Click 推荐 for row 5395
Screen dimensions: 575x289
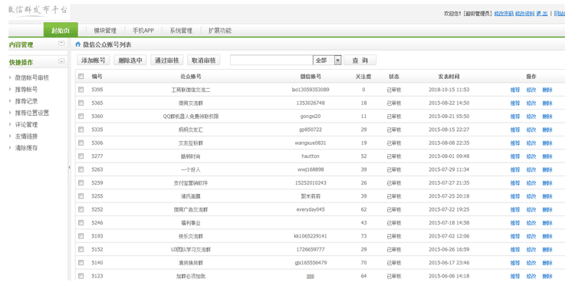[x=515, y=90]
